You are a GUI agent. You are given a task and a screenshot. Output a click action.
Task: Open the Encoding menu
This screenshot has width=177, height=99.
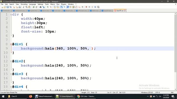pyautogui.click(x=24, y=4)
